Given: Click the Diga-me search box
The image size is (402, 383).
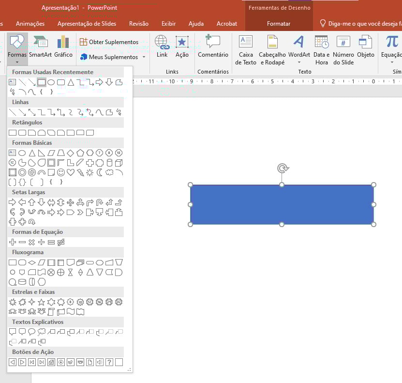Looking at the screenshot, I should click(360, 24).
